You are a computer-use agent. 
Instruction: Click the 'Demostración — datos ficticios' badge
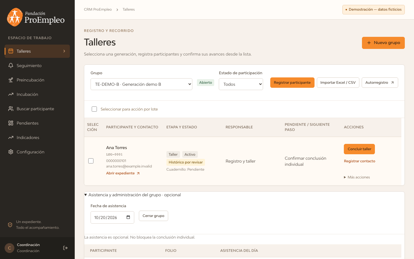click(373, 9)
